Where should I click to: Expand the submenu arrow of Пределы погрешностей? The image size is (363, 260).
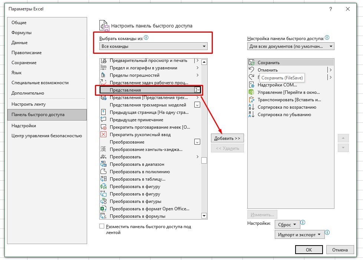(x=198, y=75)
